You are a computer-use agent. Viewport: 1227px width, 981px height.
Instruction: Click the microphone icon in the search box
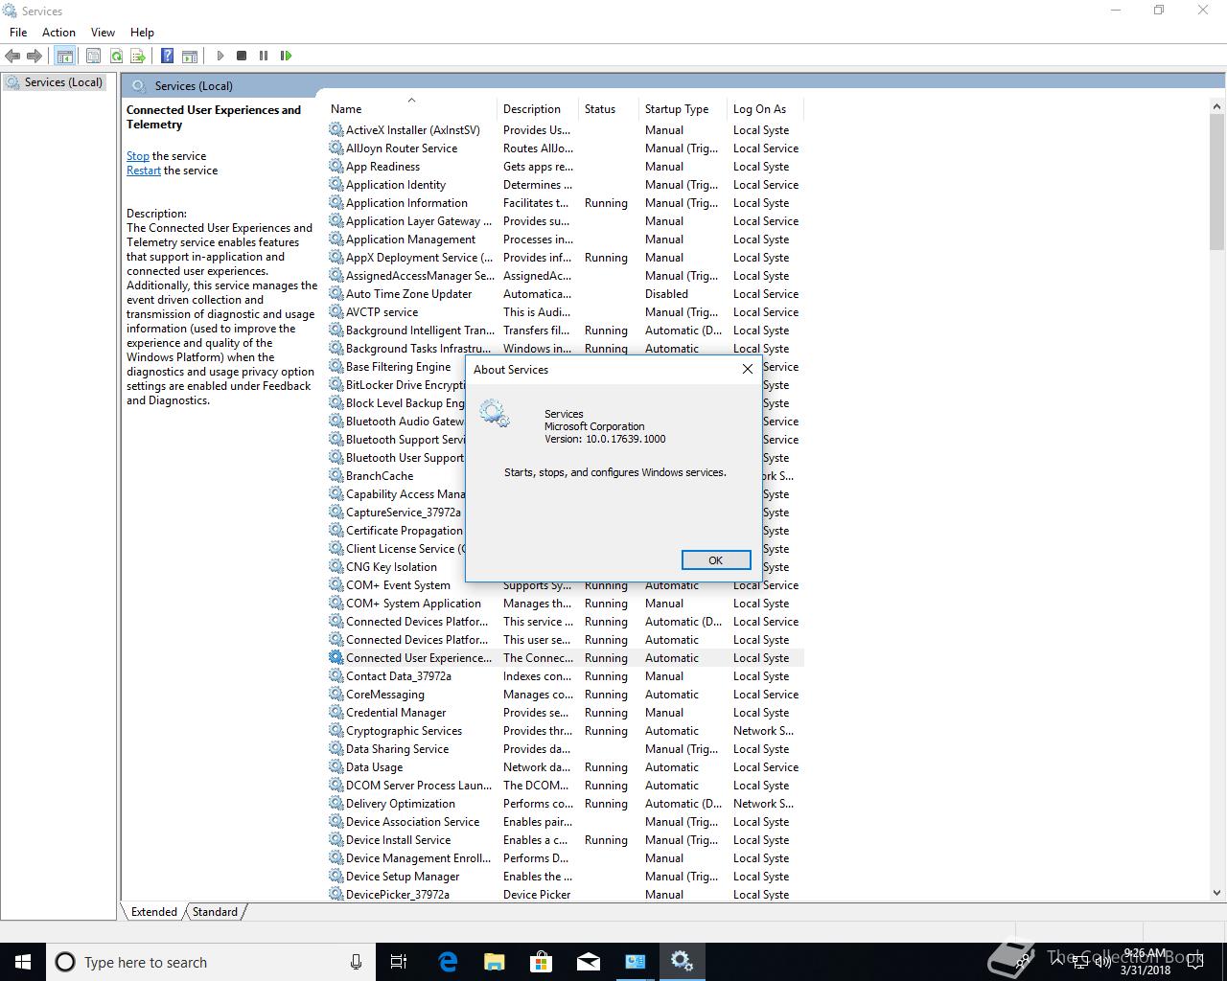pos(356,962)
